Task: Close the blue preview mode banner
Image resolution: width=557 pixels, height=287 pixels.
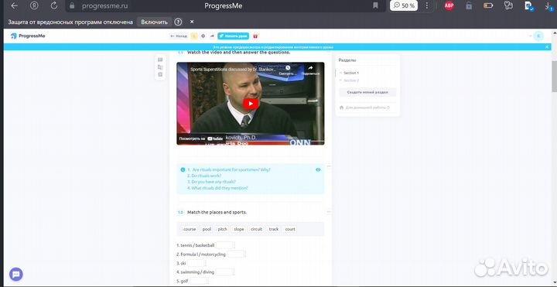Action: (547, 47)
